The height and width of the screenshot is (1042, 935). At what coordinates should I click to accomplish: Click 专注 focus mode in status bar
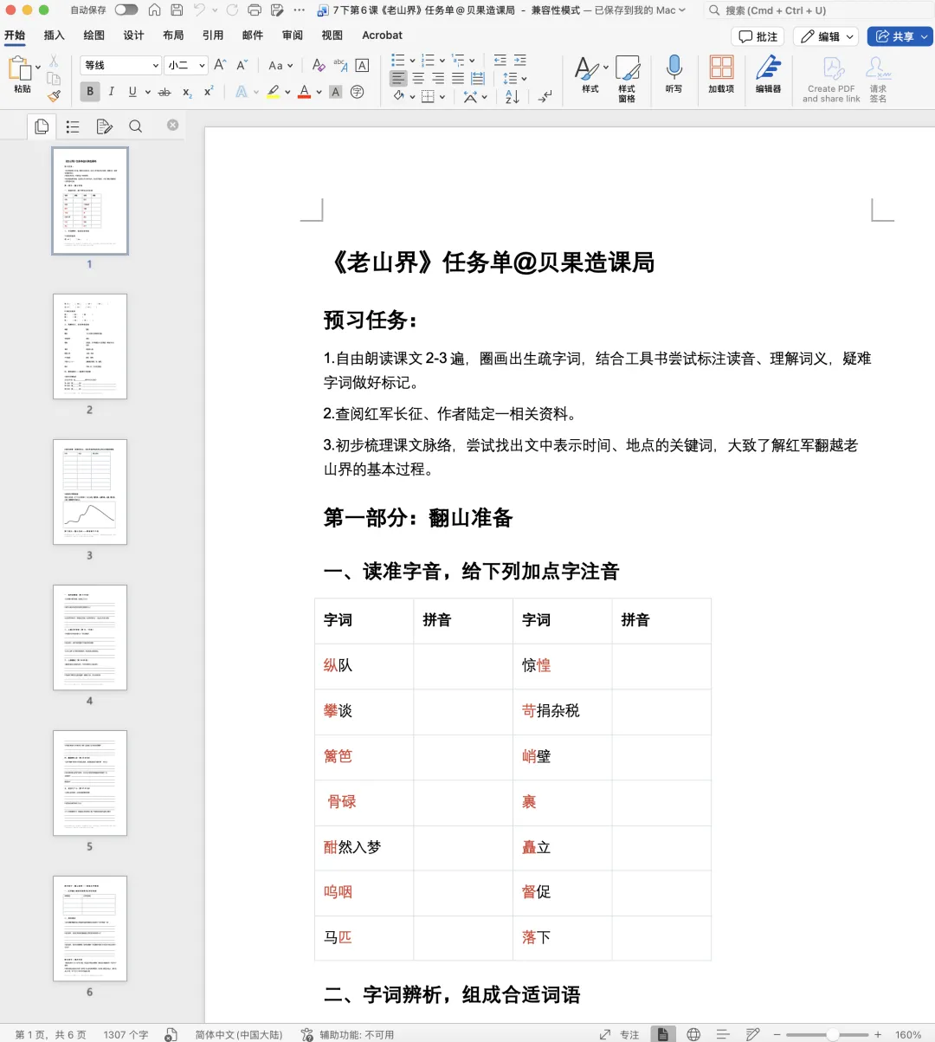[620, 1034]
